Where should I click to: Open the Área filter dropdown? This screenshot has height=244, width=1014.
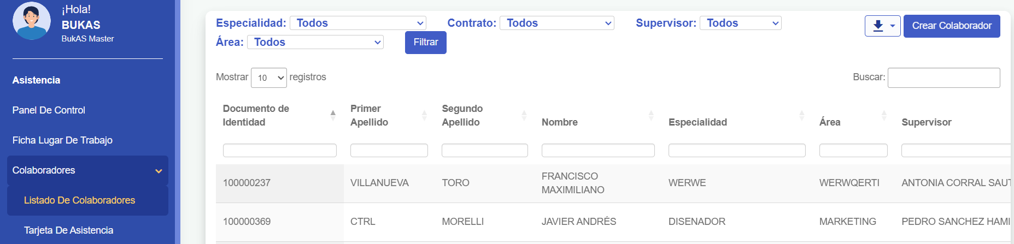click(315, 42)
